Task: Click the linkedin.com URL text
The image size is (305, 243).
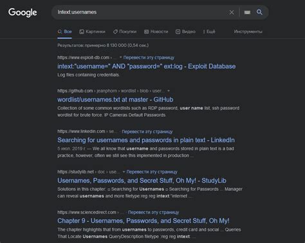Action: point(81,131)
